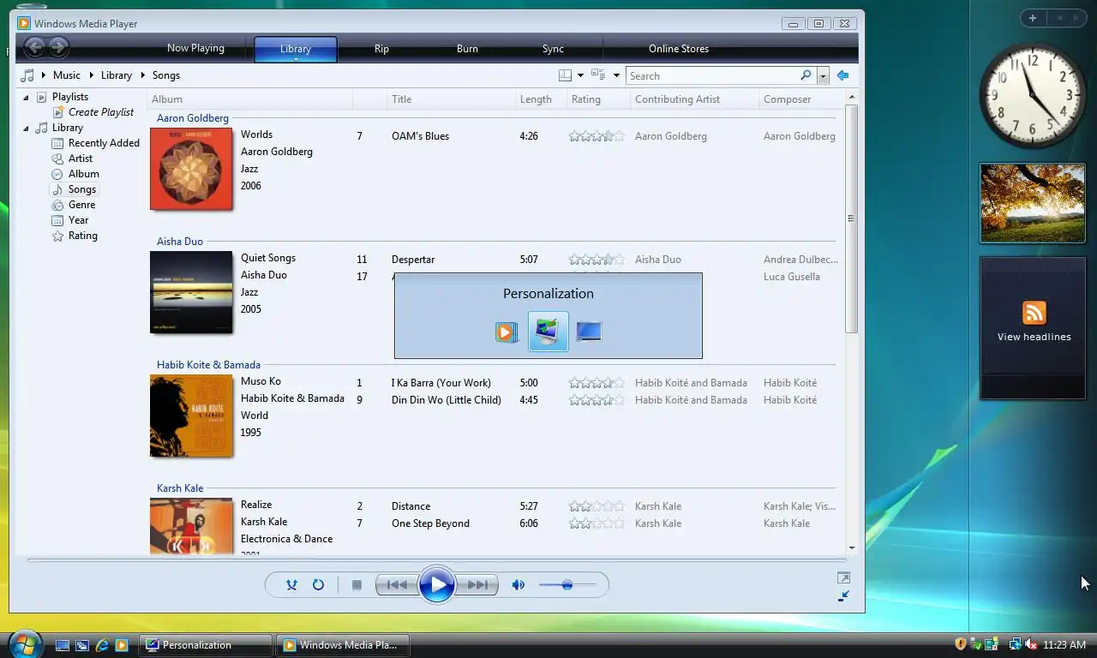The width and height of the screenshot is (1097, 658).
Task: Sort by the Length column header
Action: pos(540,99)
